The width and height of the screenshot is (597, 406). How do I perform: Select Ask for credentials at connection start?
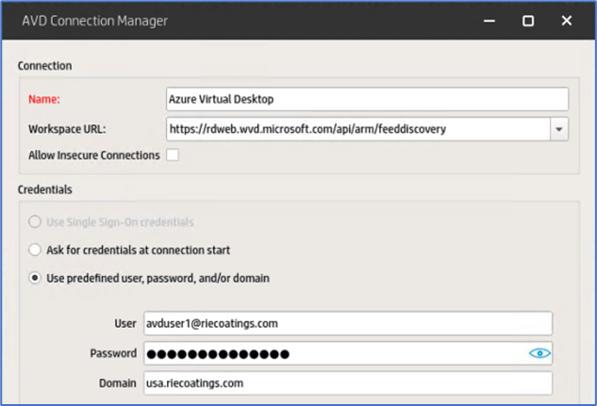tap(35, 250)
